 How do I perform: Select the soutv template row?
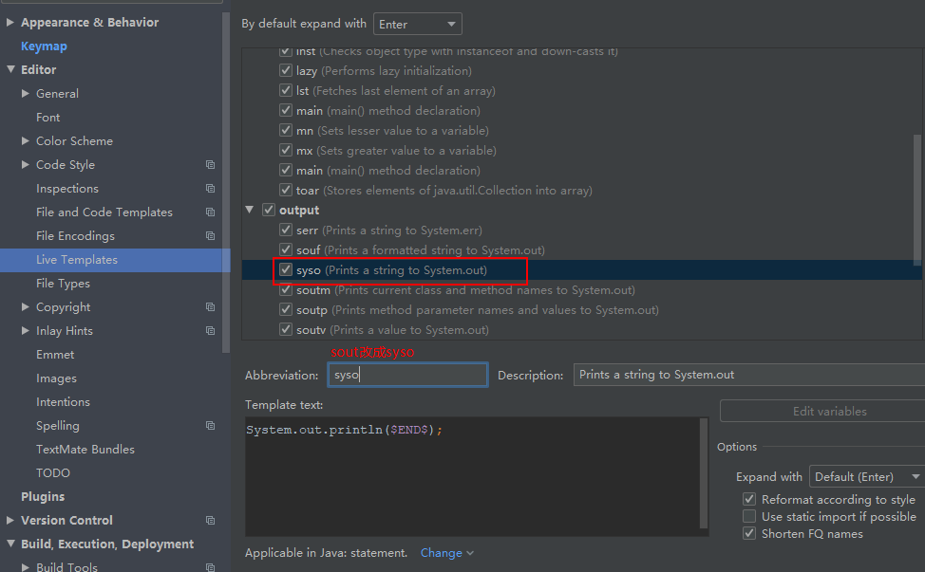coord(581,330)
